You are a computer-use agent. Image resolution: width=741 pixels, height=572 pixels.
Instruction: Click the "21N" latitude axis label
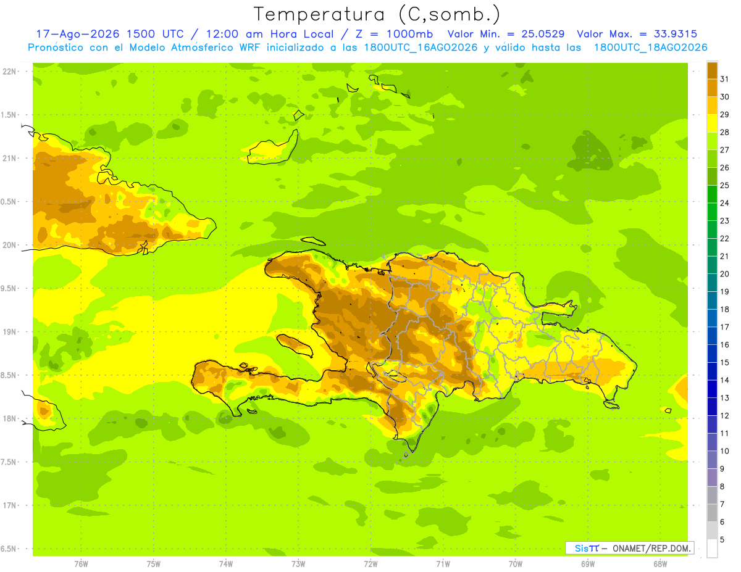coord(10,158)
